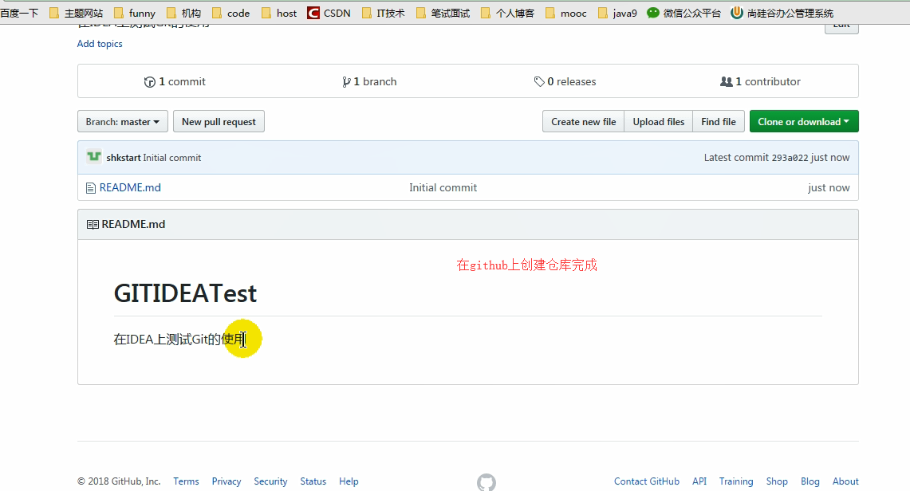The image size is (910, 491).
Task: Click the branch icon next to 1 branch
Action: (x=346, y=82)
